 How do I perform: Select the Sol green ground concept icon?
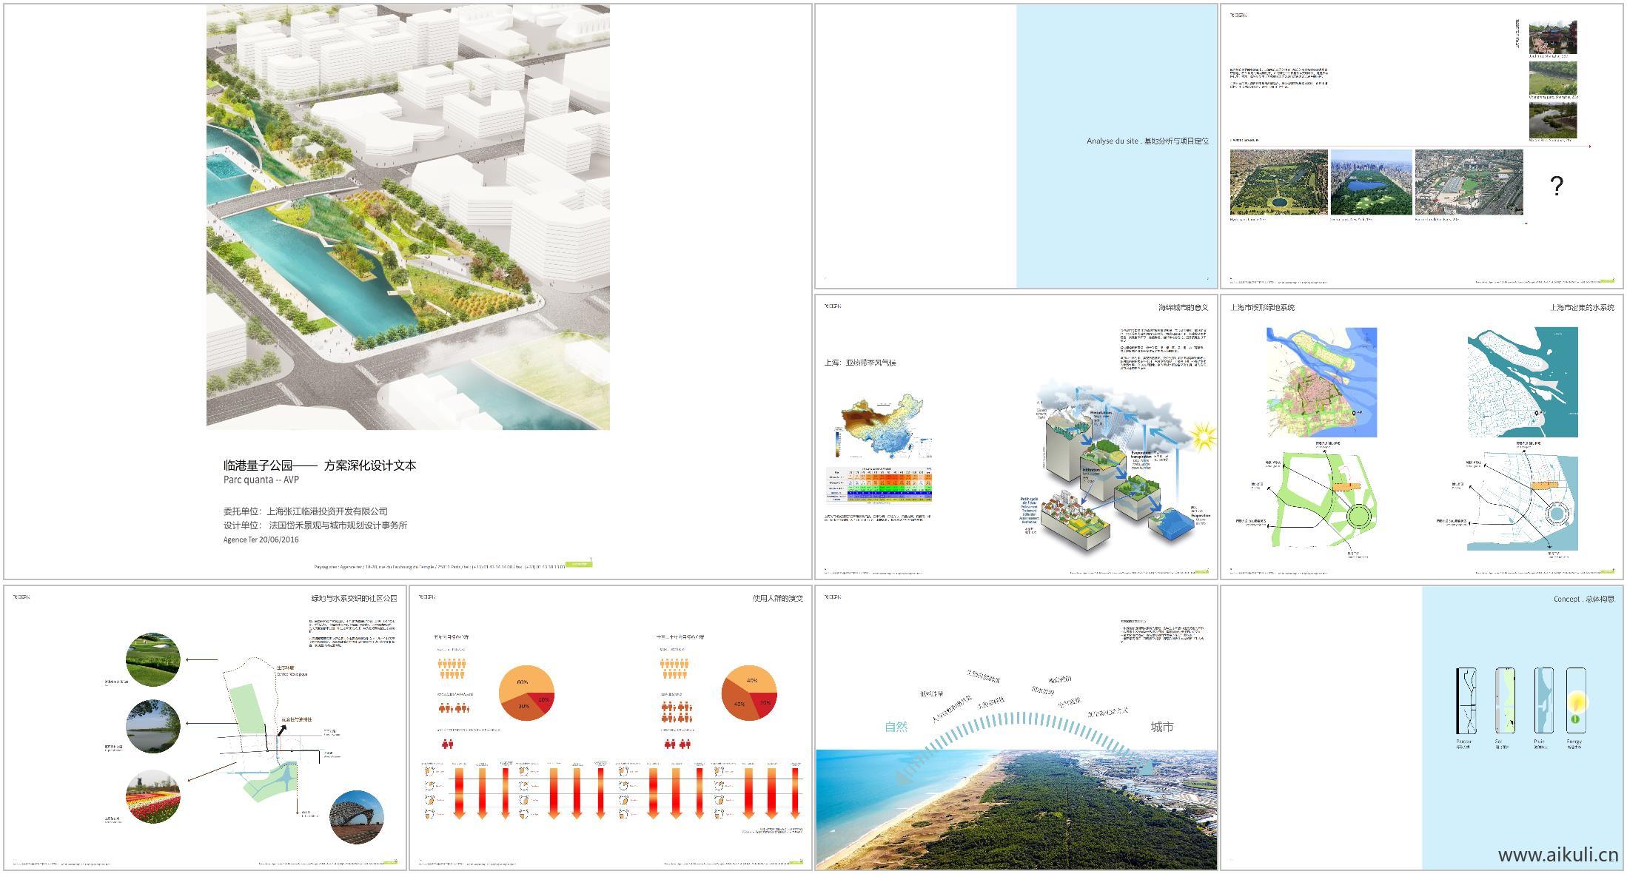point(1505,702)
